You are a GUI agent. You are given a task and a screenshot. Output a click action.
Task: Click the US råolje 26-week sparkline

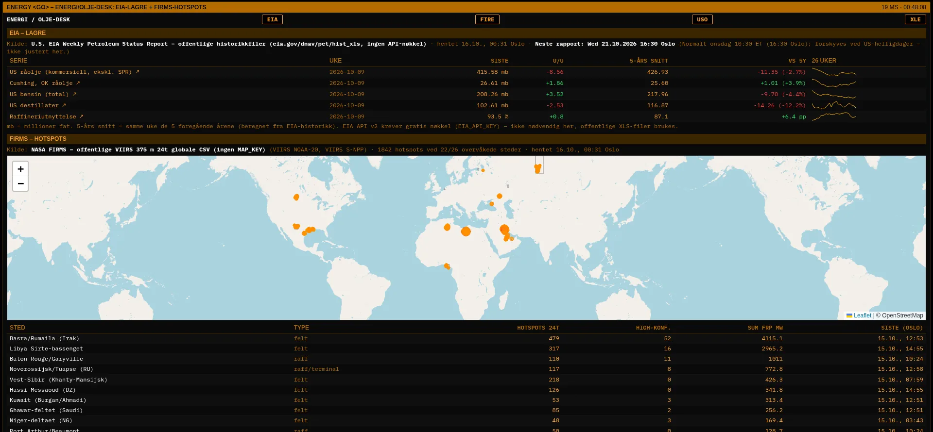tap(834, 72)
